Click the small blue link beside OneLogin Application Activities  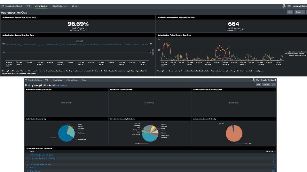tap(63, 86)
